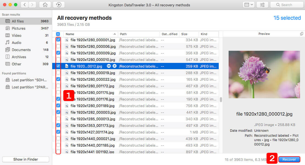Uncheck file 1920x1280_001189.jpg checkbox
This screenshot has width=305, height=165.
[58, 105]
